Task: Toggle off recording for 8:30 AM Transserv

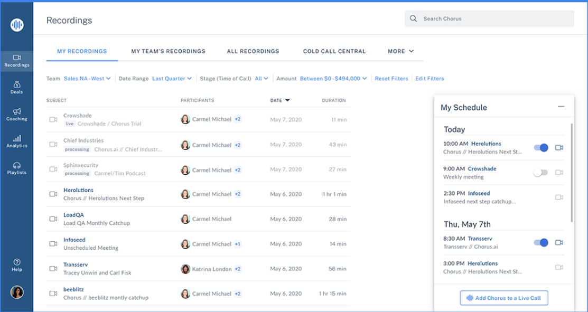Action: (541, 242)
